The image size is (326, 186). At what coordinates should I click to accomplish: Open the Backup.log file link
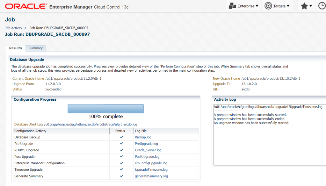pos(143,137)
